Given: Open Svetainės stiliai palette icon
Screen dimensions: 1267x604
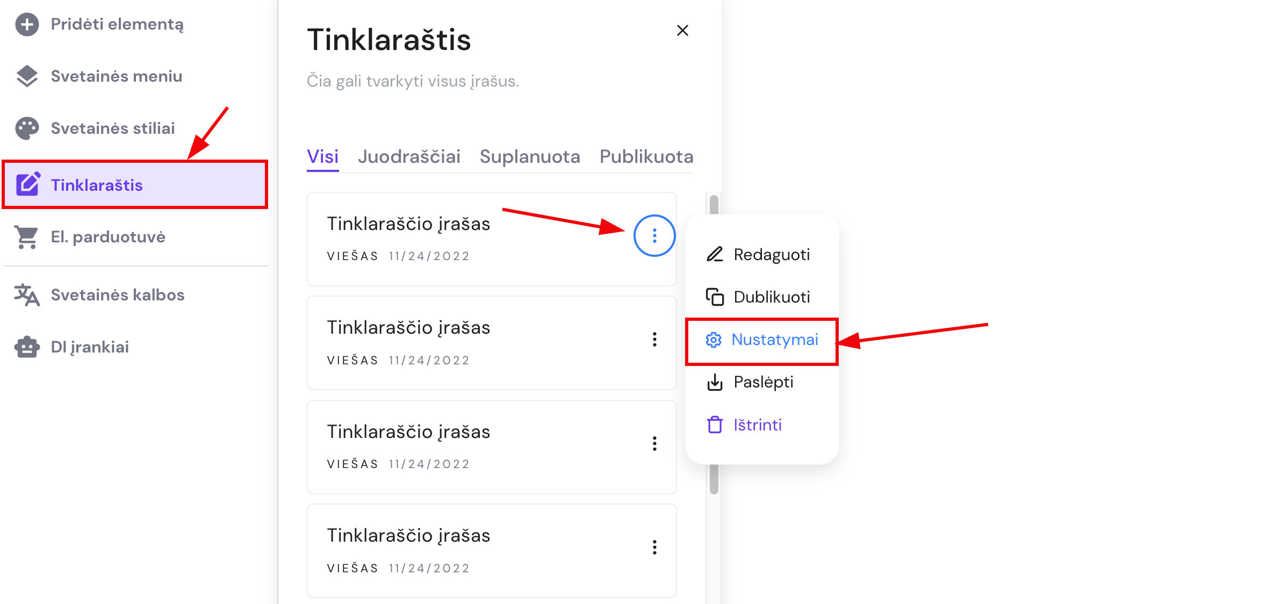Looking at the screenshot, I should tap(27, 128).
